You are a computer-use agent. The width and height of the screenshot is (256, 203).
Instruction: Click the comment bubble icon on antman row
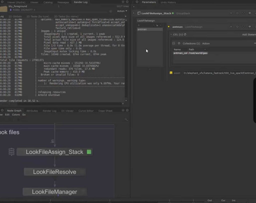249,27
